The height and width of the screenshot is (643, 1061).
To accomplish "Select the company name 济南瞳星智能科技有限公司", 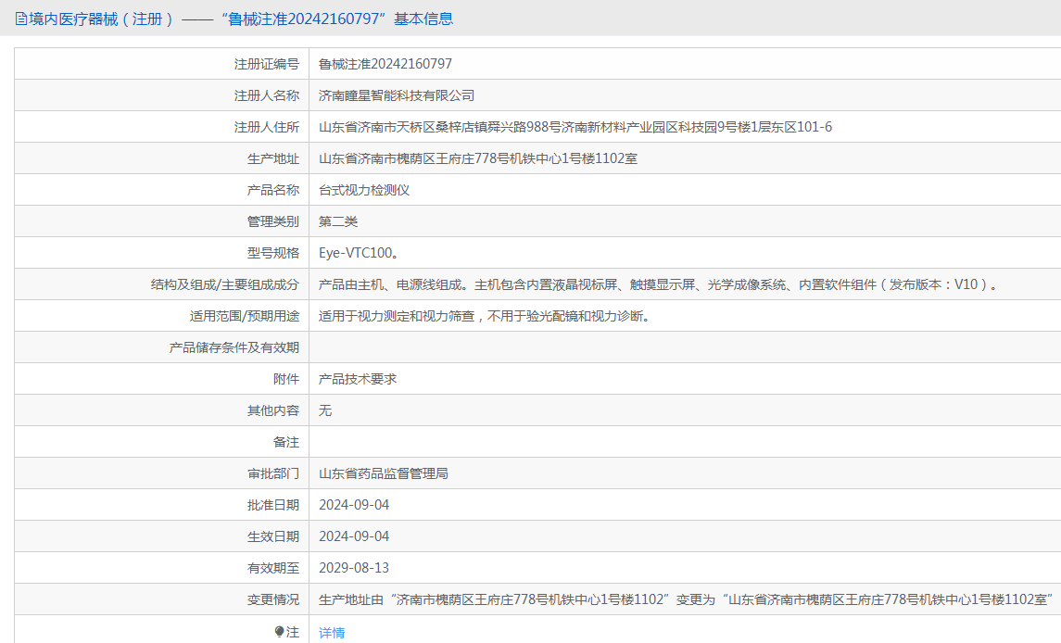I will pyautogui.click(x=397, y=95).
